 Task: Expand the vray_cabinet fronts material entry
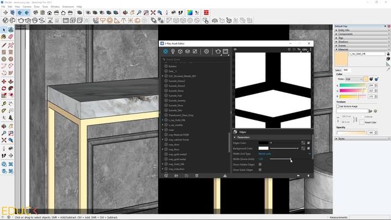[x=163, y=140]
